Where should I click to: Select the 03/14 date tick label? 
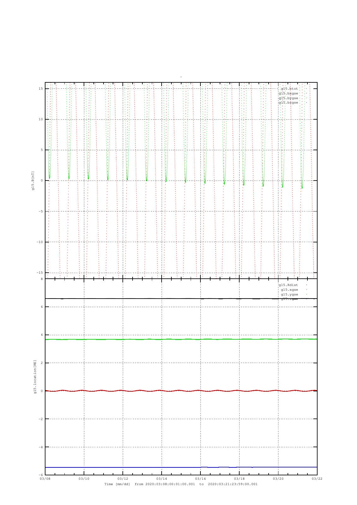coord(162,478)
